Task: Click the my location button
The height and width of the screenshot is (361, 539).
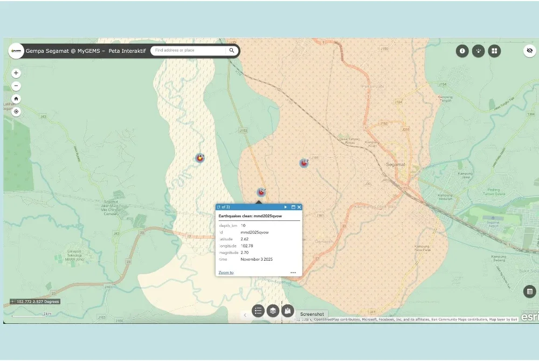Action: [x=16, y=112]
